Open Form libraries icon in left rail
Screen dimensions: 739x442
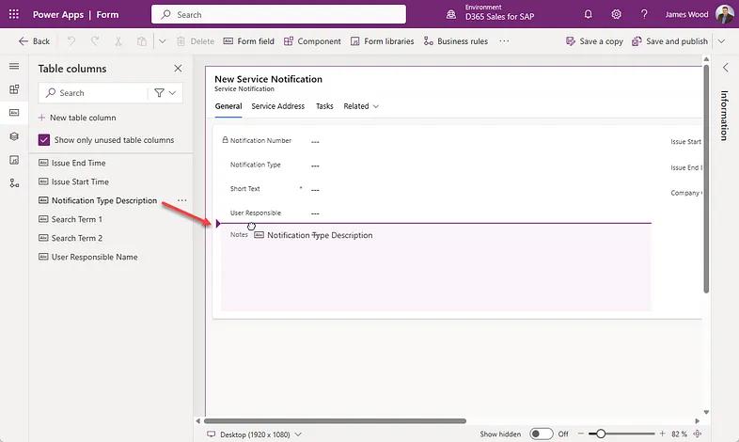(x=14, y=160)
